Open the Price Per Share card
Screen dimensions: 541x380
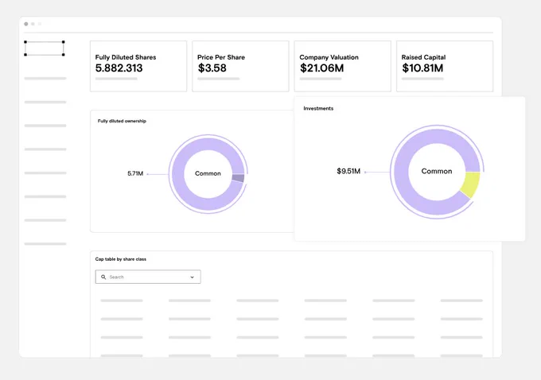point(240,66)
